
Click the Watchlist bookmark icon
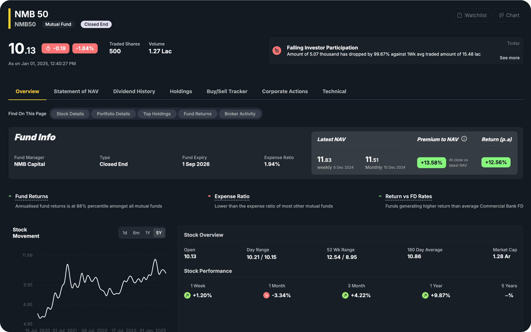pos(459,15)
